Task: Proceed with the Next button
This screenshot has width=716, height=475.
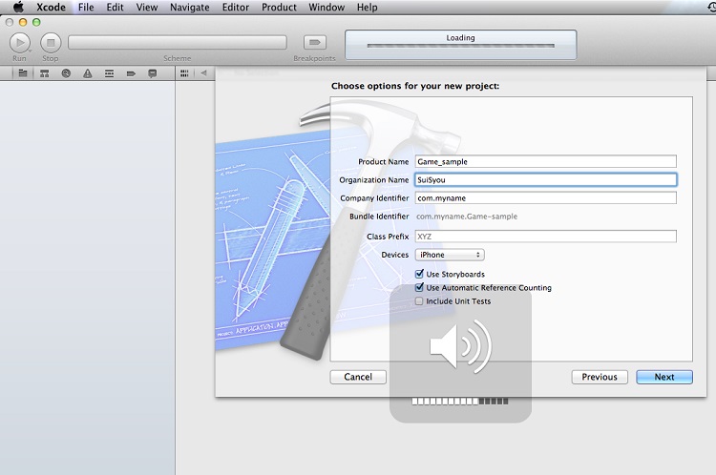Action: (x=664, y=377)
